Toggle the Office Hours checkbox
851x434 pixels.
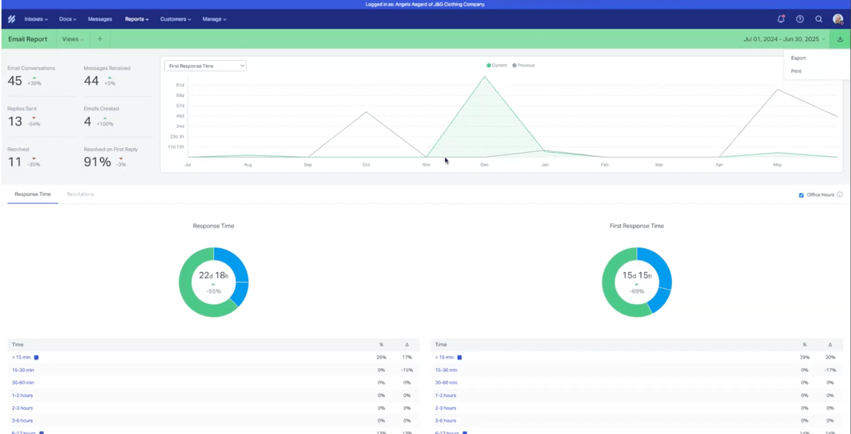(801, 195)
